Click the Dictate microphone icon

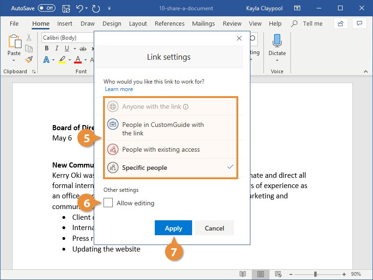(277, 41)
